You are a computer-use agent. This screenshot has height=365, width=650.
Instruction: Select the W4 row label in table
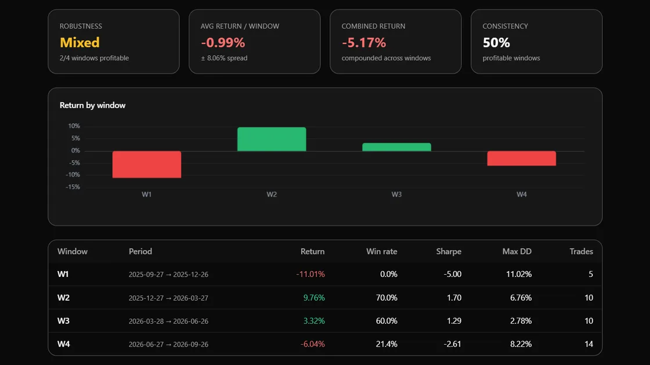(x=63, y=344)
